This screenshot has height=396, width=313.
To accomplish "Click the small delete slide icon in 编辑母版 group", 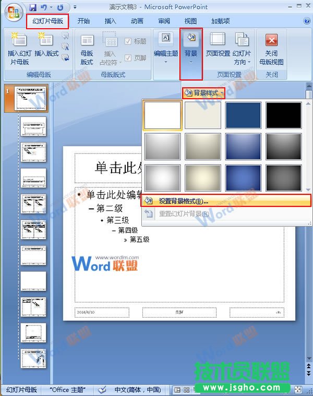I will click(65, 36).
